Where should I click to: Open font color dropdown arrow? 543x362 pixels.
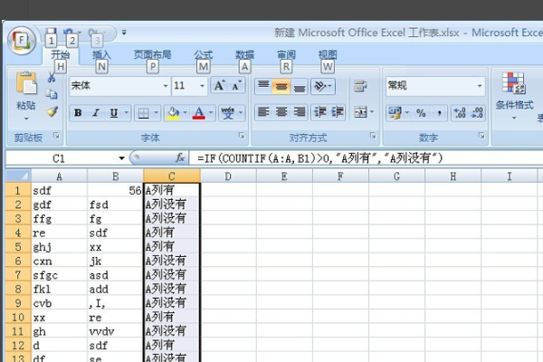tap(211, 112)
